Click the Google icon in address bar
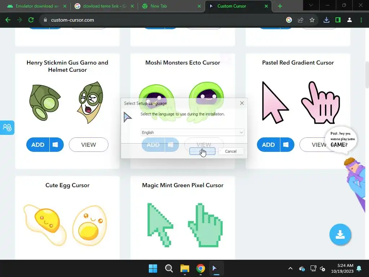Screen dimensions: 369x277 [289, 20]
